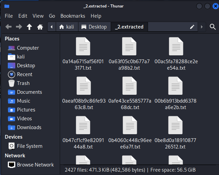Open the Edit menu
Image resolution: width=219 pixels, height=175 pixels.
(23, 16)
